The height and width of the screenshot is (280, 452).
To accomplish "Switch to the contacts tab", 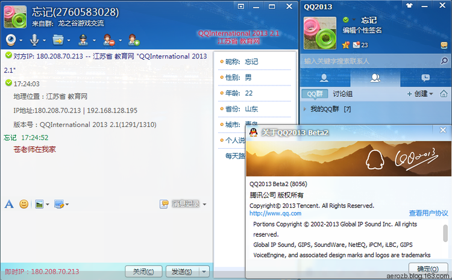I will coord(324,78).
